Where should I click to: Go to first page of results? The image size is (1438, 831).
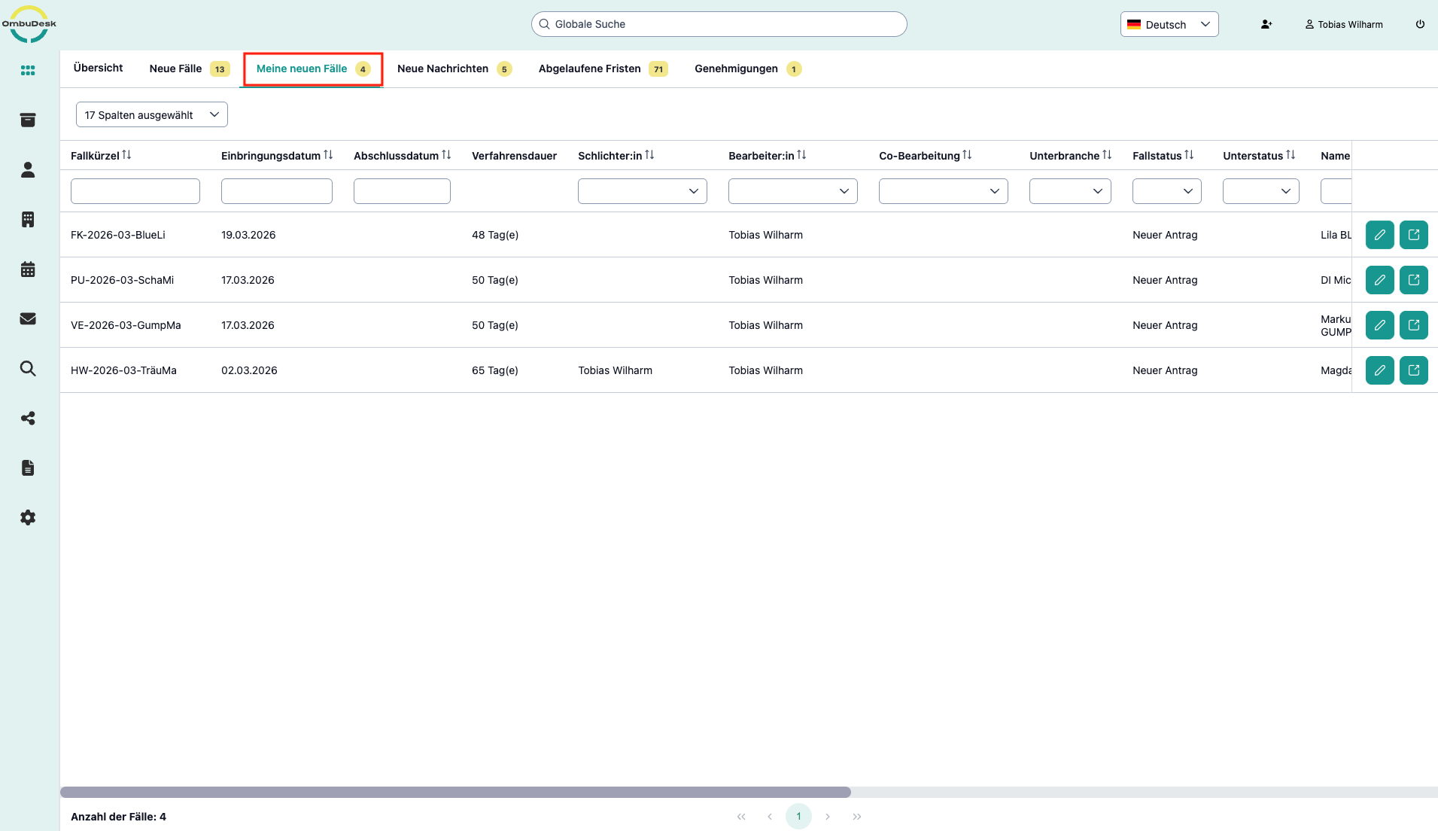click(x=741, y=817)
